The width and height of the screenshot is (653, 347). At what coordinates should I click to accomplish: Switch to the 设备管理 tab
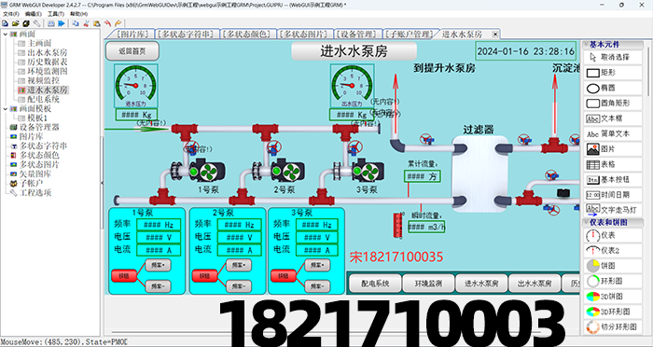[358, 35]
